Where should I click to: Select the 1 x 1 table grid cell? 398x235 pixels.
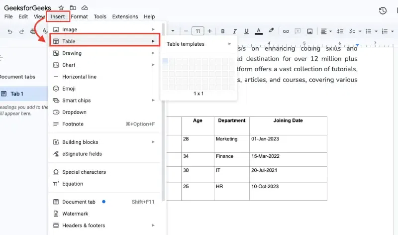pos(165,60)
